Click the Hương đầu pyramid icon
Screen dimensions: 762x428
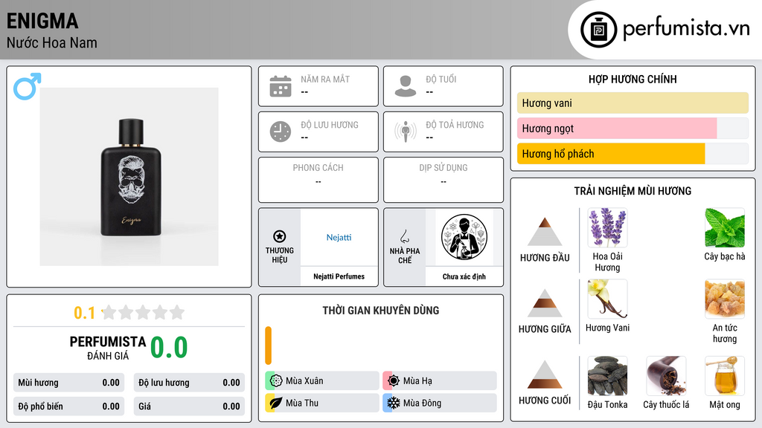coord(545,232)
